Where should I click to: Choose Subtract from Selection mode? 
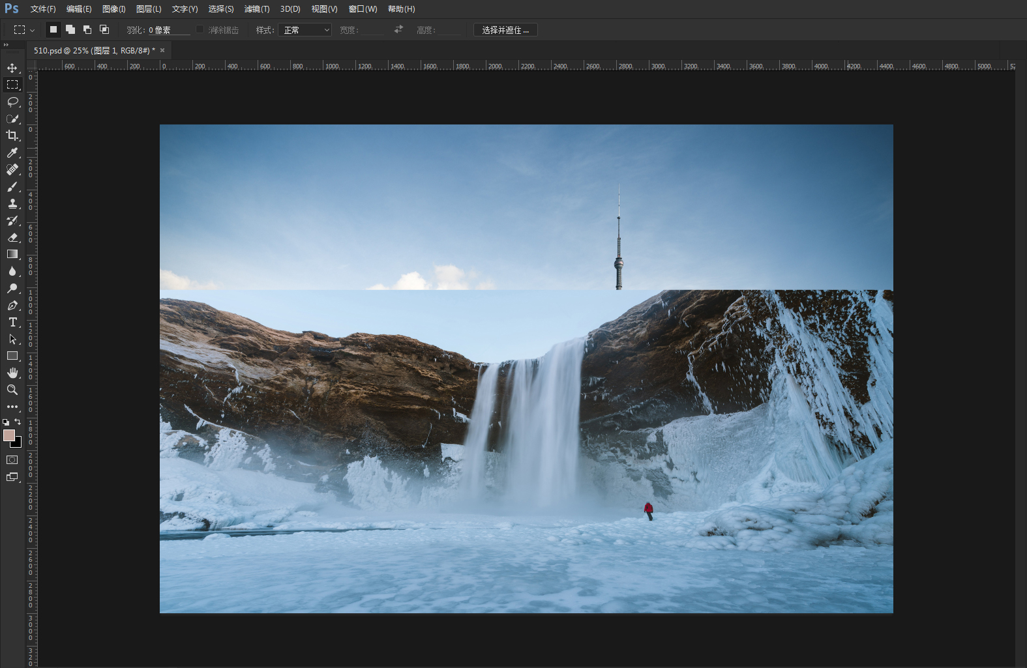[x=87, y=29]
